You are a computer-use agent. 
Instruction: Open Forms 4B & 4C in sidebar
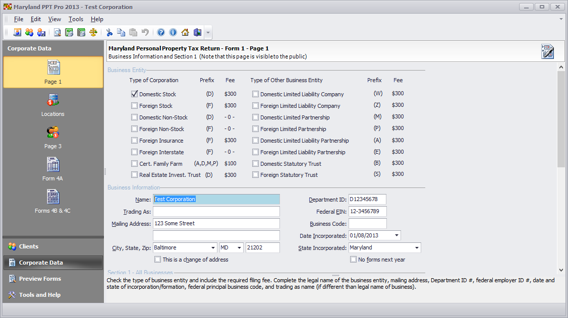click(53, 202)
